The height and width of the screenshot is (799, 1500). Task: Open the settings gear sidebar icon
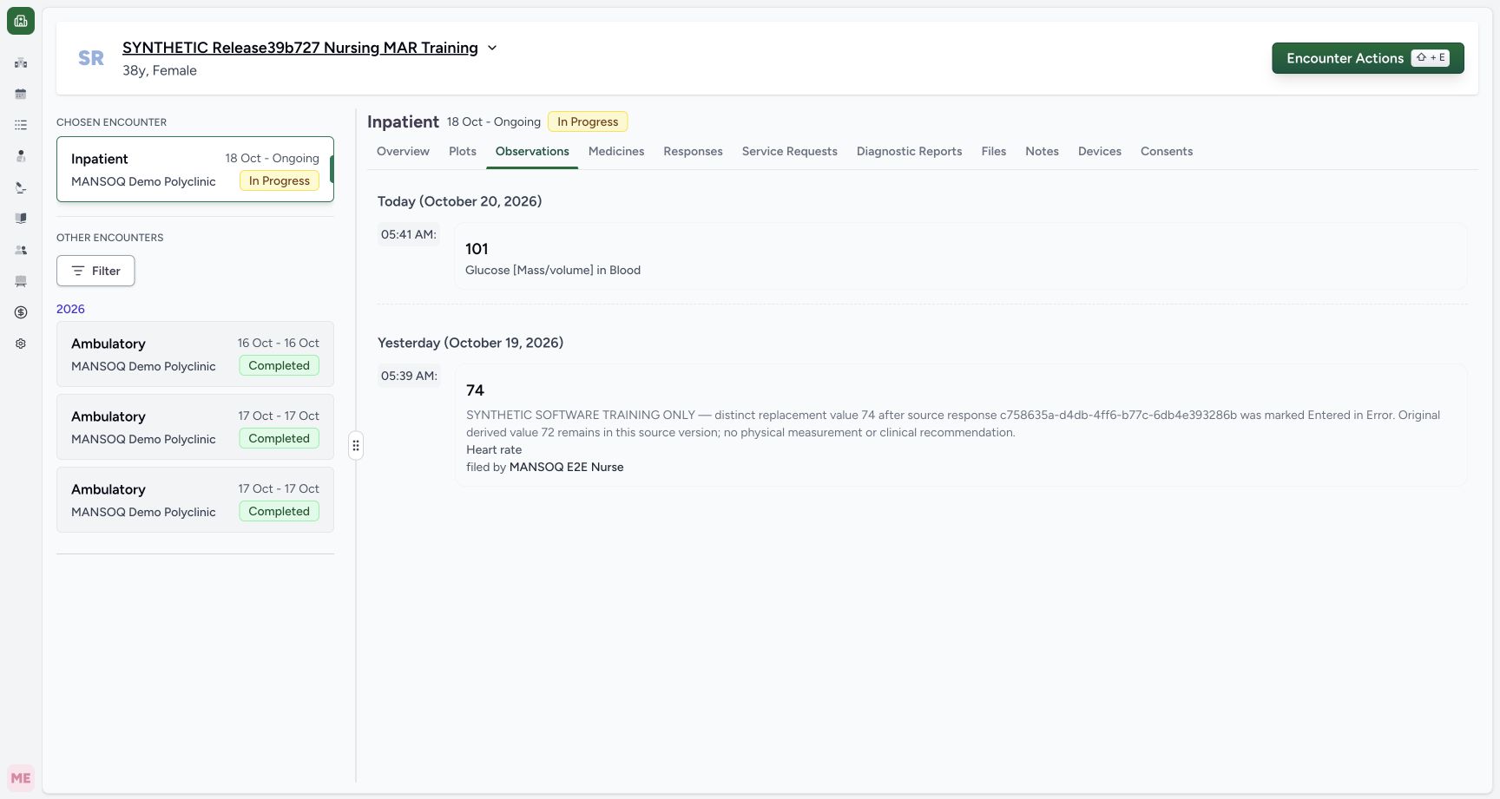(21, 344)
